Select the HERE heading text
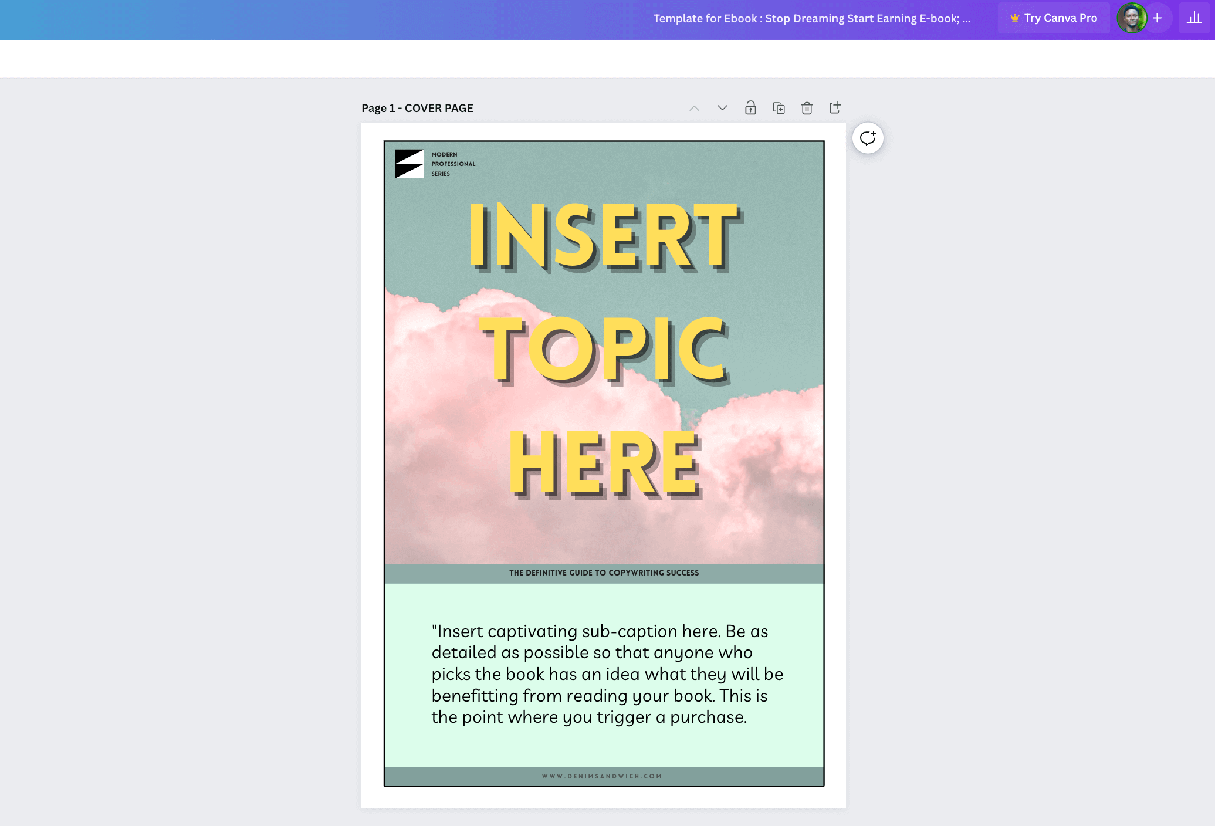 (x=604, y=462)
